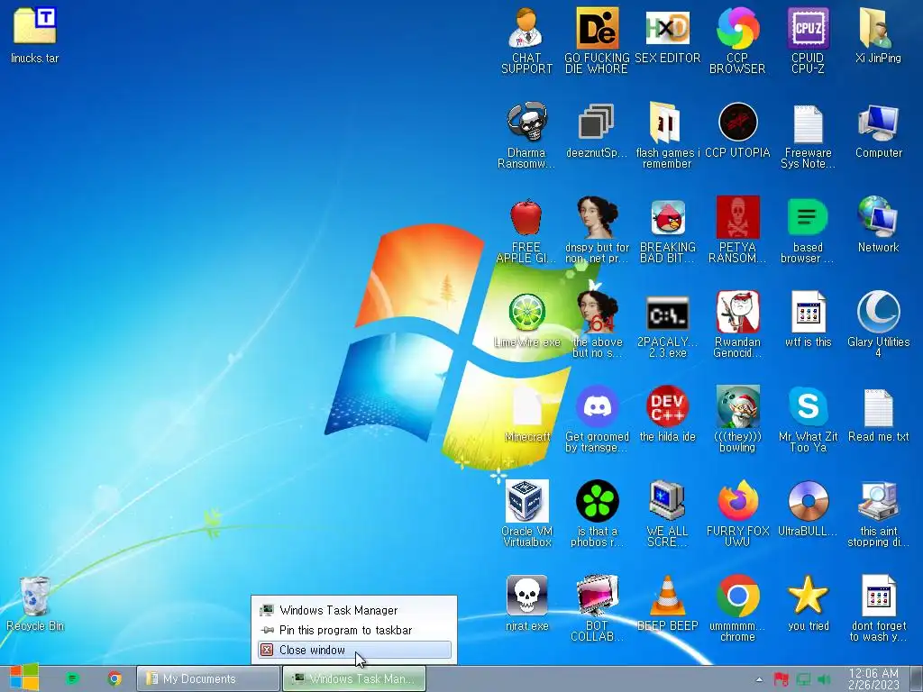The height and width of the screenshot is (692, 923).
Task: Launch the CCP BROWSER shortcut
Action: tap(737, 28)
